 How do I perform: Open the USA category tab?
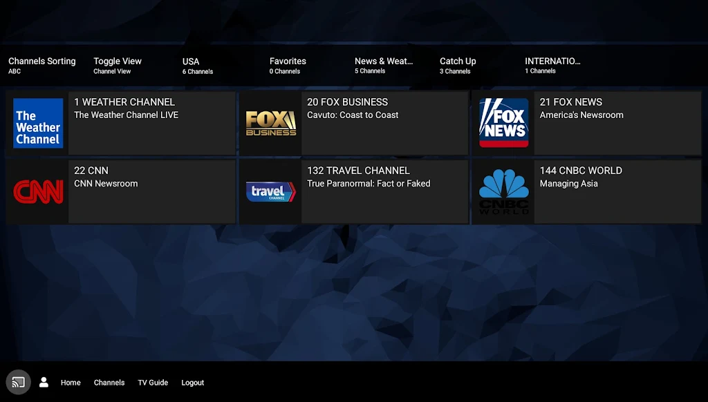tap(197, 66)
